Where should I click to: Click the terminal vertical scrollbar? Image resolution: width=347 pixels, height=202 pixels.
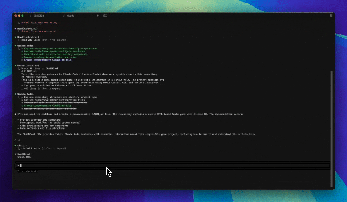click(x=331, y=129)
